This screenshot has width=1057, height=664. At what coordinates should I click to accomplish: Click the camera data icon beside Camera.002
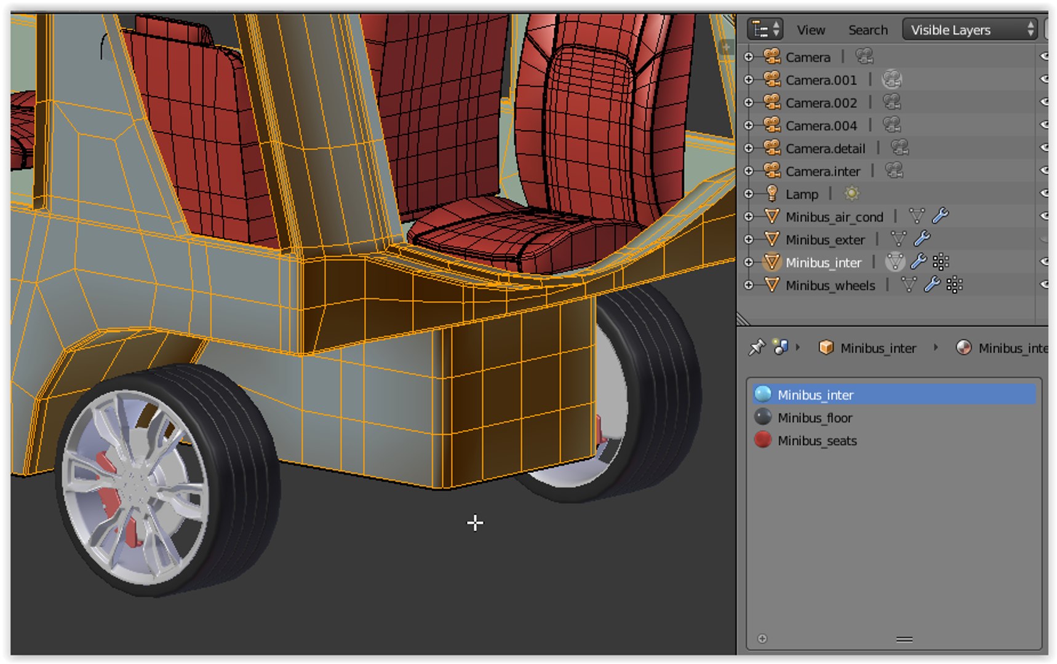tap(891, 101)
